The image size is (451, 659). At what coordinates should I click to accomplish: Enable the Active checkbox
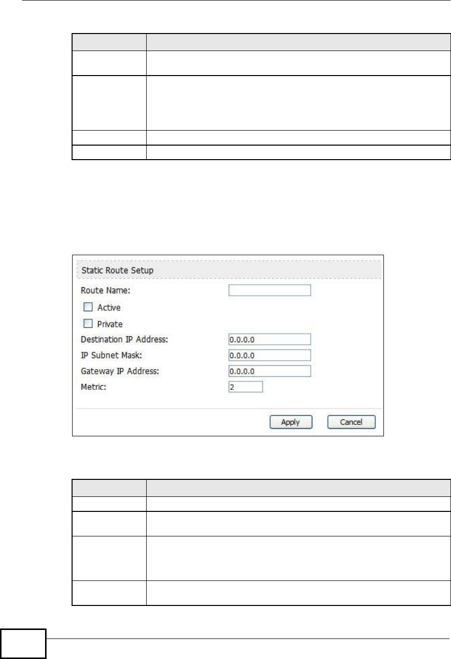click(x=89, y=307)
